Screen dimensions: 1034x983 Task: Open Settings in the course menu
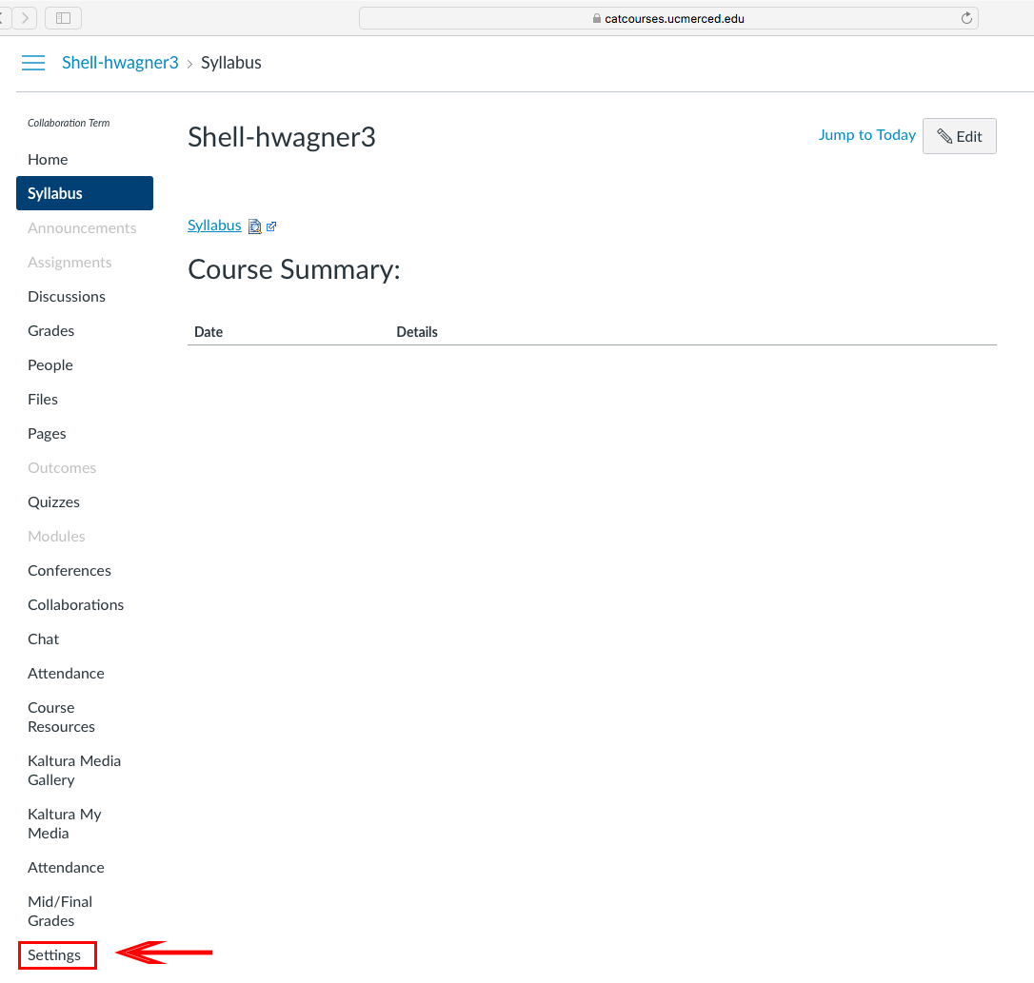click(x=54, y=954)
